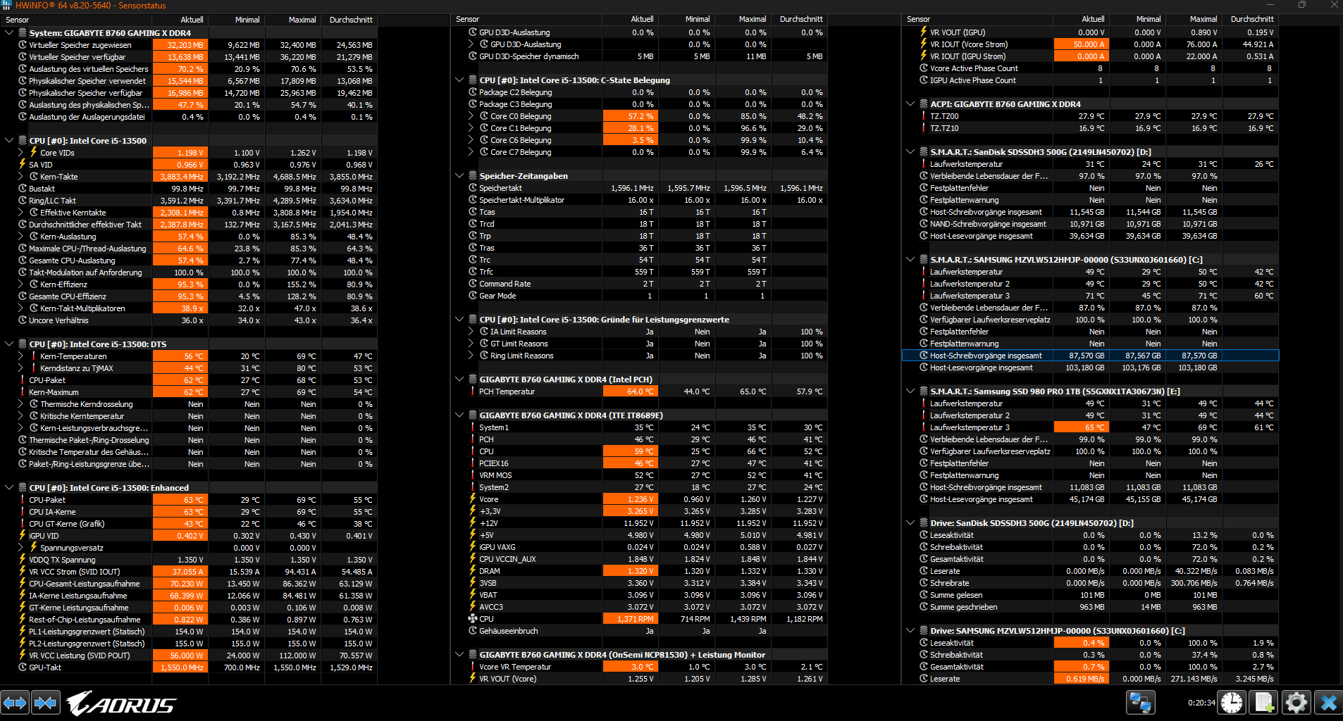This screenshot has height=721, width=1343.
Task: Click the clock icon beside Bustakt
Action: [x=23, y=189]
